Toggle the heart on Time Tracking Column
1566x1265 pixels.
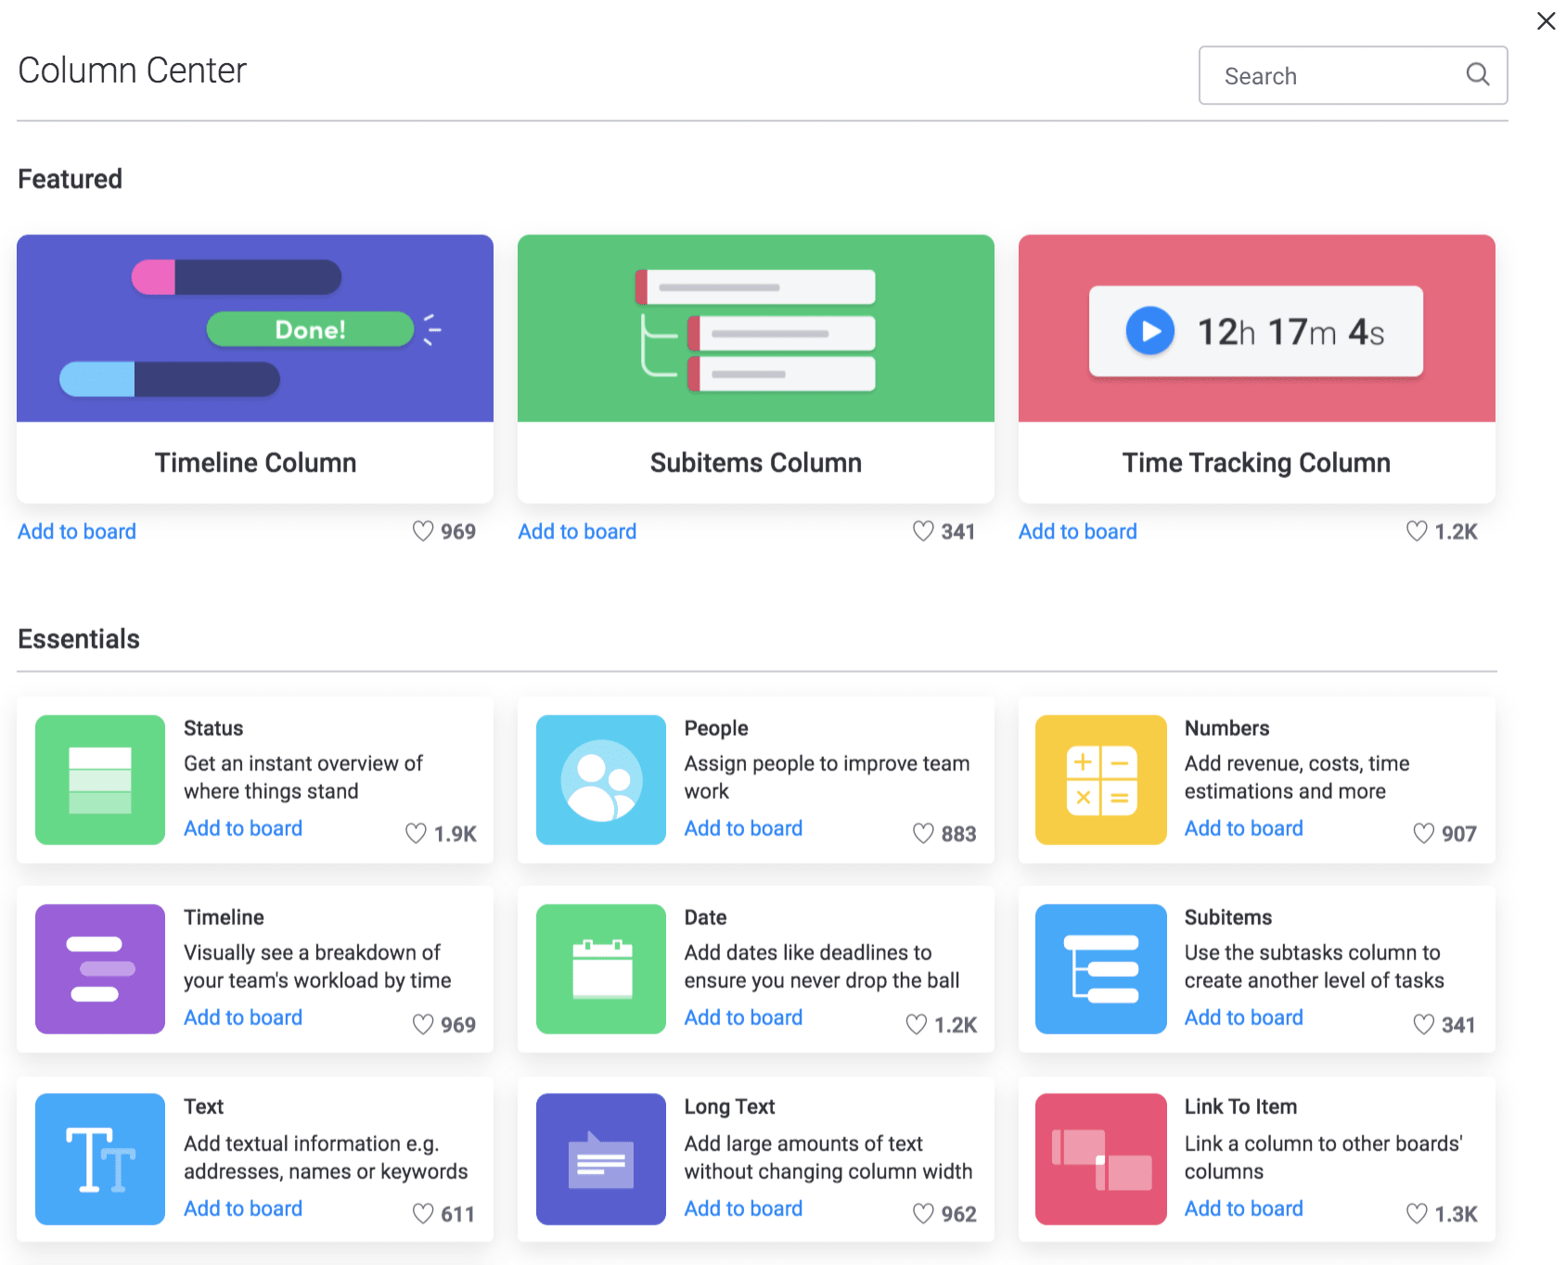click(x=1417, y=531)
